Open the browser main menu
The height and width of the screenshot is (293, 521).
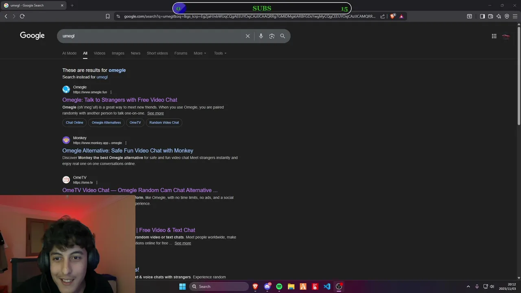click(515, 16)
